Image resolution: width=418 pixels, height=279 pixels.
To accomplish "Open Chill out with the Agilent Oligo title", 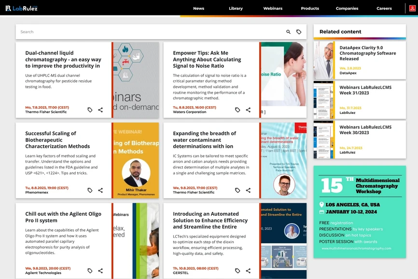I will click(x=63, y=217).
